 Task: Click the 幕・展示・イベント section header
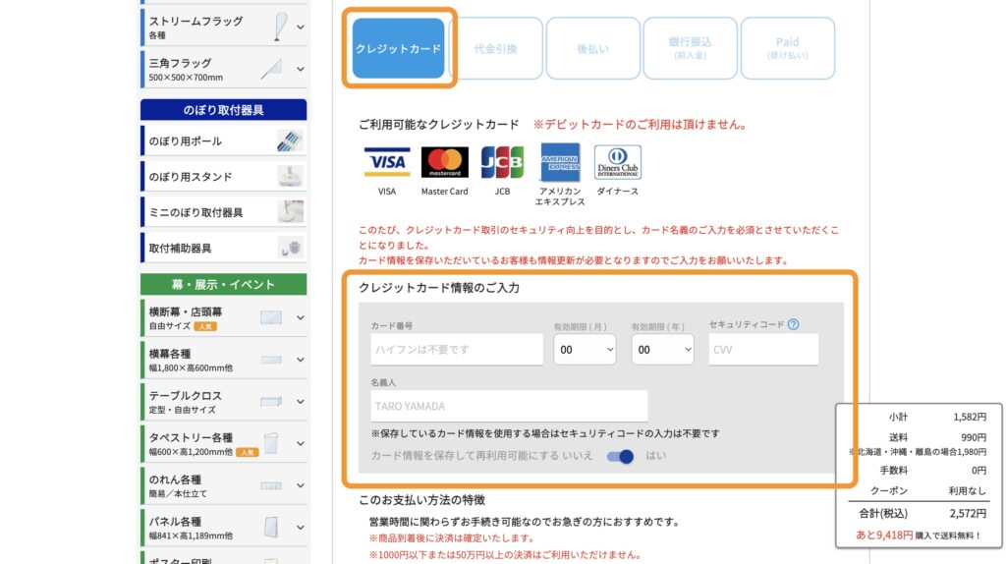click(x=223, y=284)
